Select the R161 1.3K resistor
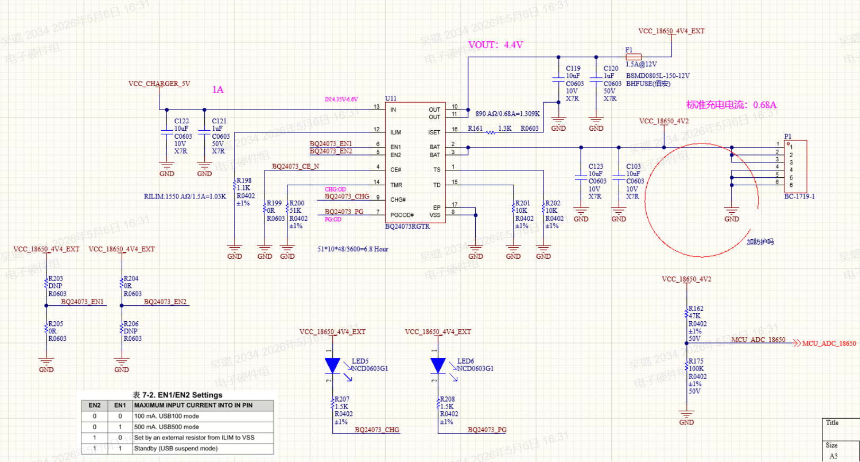The height and width of the screenshot is (462, 860). pos(491,132)
